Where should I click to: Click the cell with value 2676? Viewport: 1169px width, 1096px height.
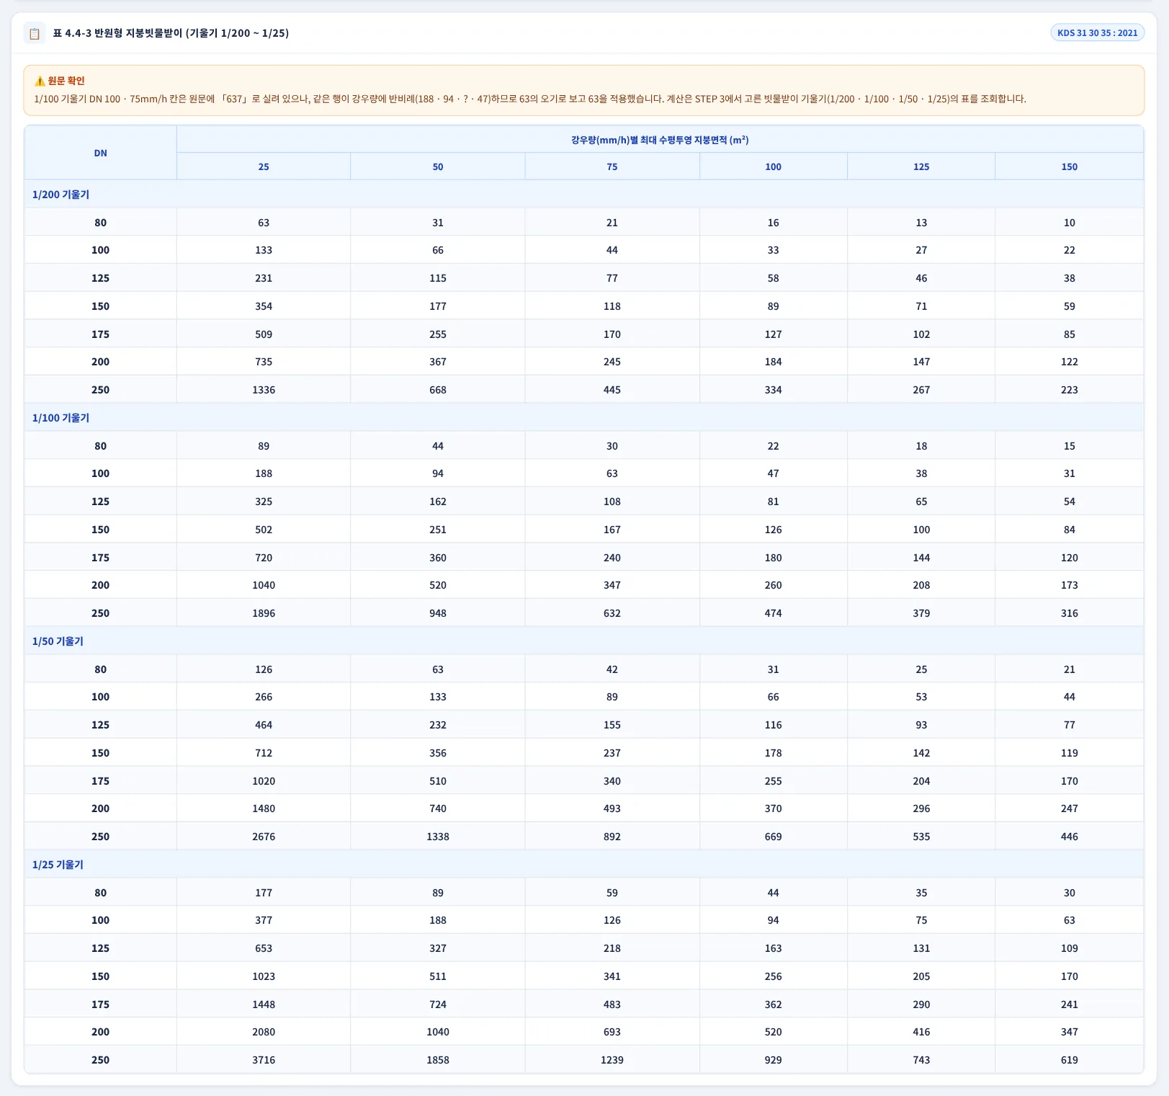(x=264, y=837)
